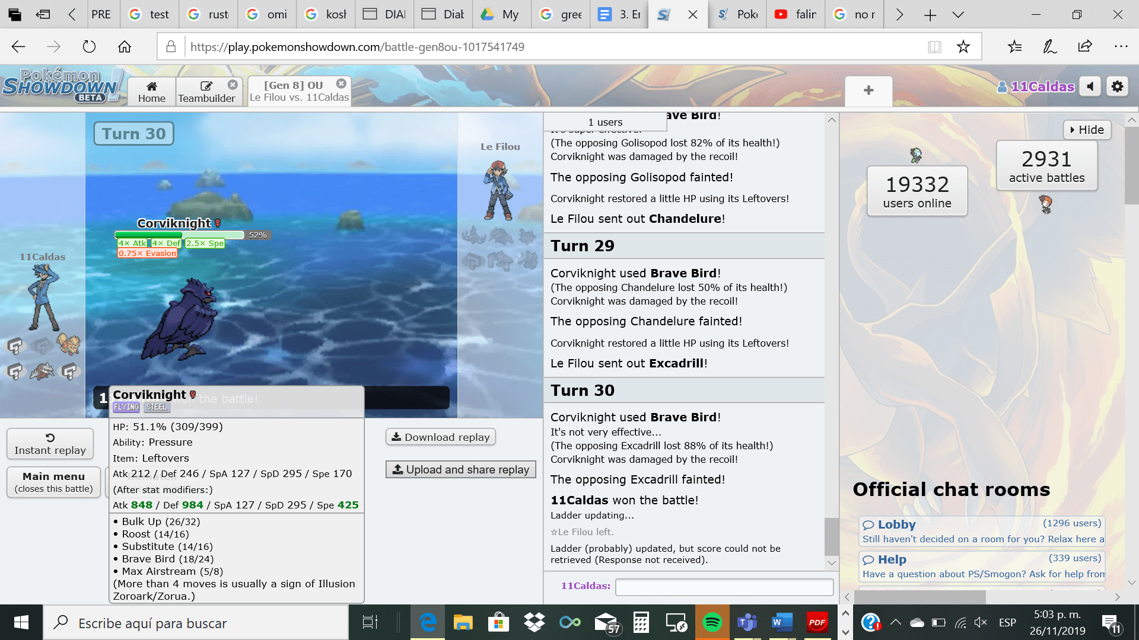
Task: Open Dropbox from taskbar
Action: [534, 622]
